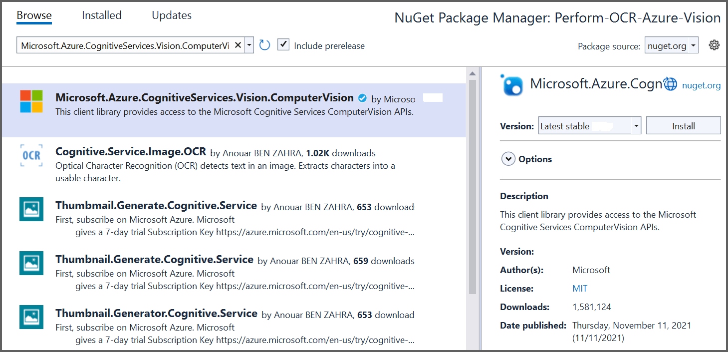This screenshot has height=352, width=728.
Task: Click the globe icon next to nuget.org link
Action: 670,83
